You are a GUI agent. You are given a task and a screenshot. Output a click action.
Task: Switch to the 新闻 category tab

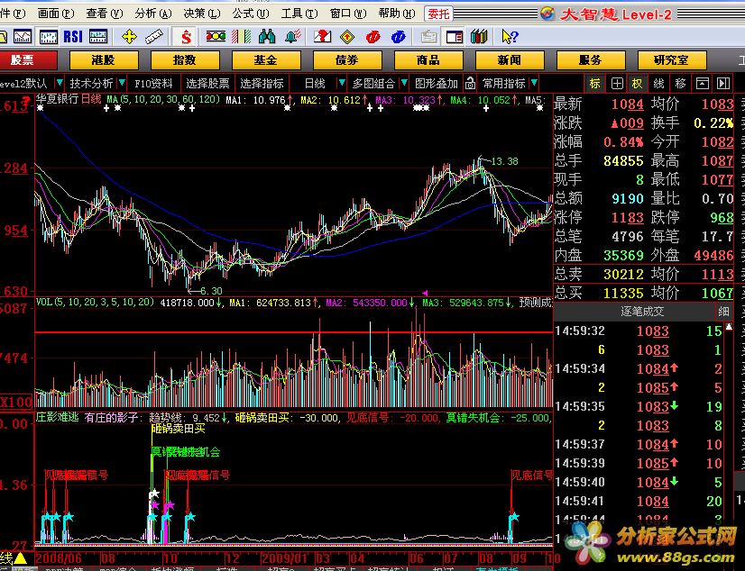tap(510, 60)
